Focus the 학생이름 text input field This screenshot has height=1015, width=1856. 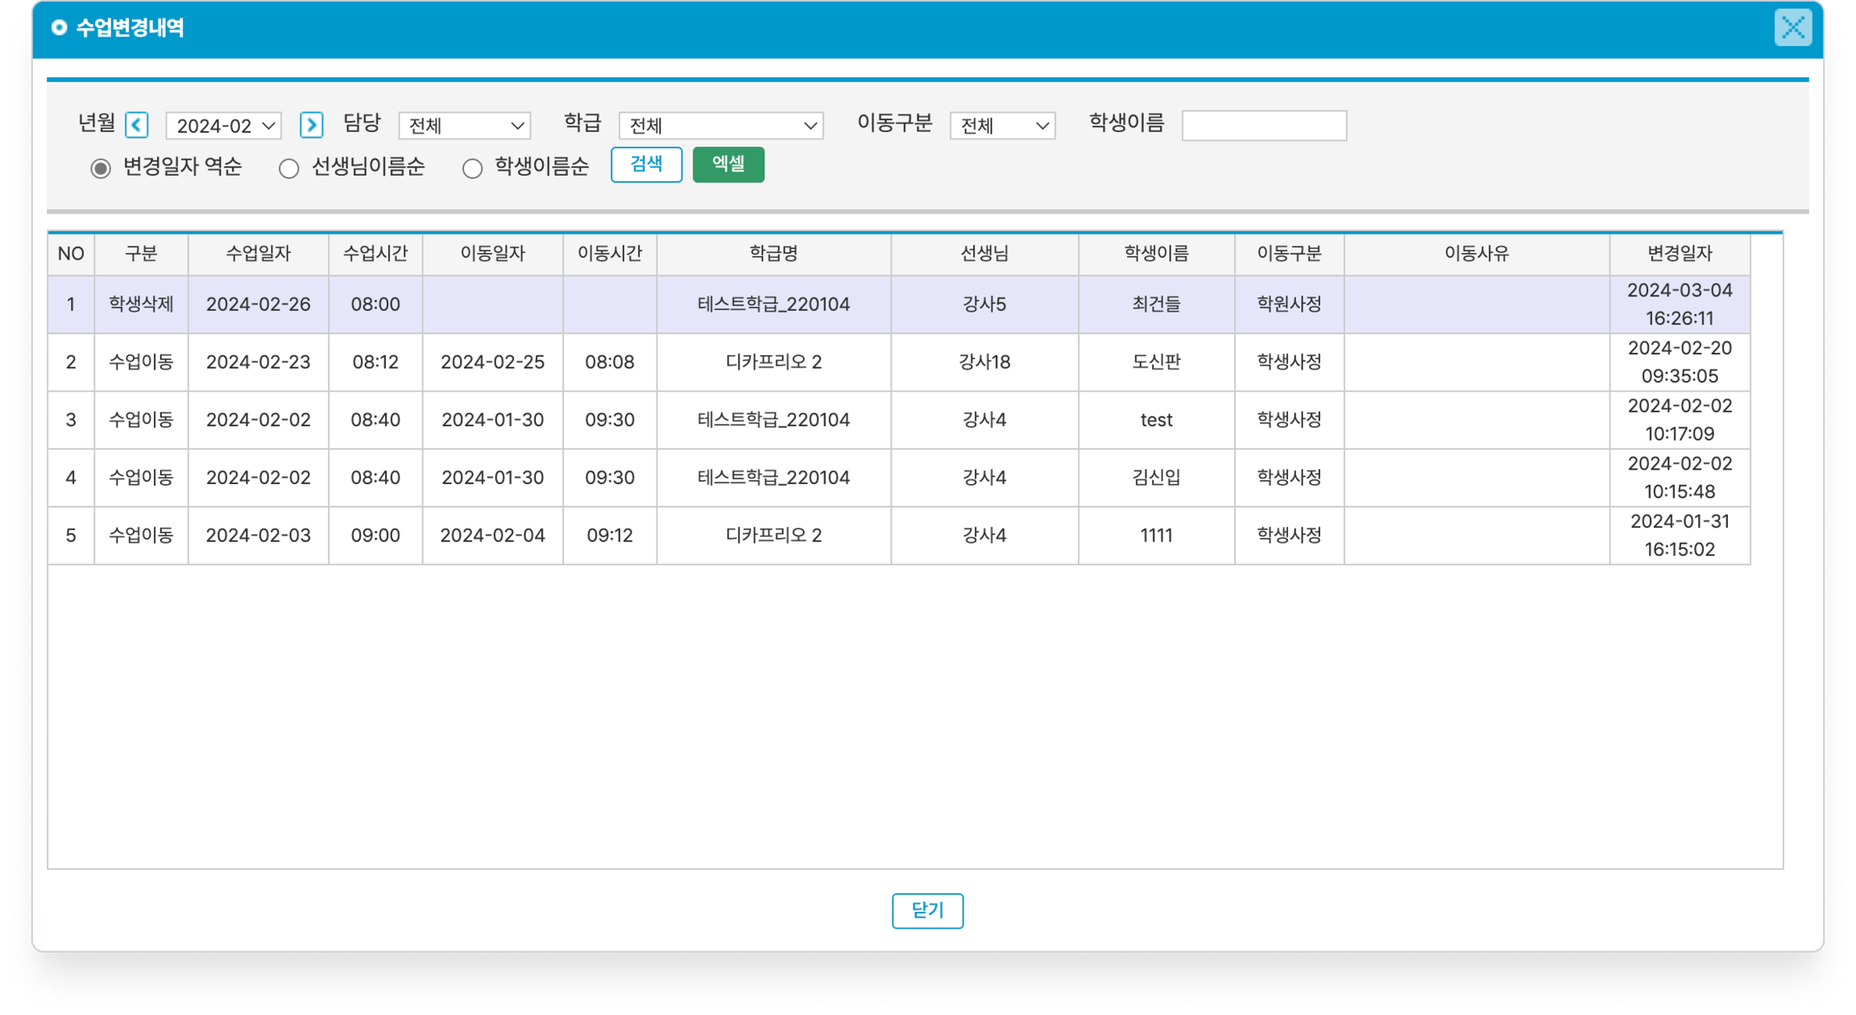coord(1264,125)
